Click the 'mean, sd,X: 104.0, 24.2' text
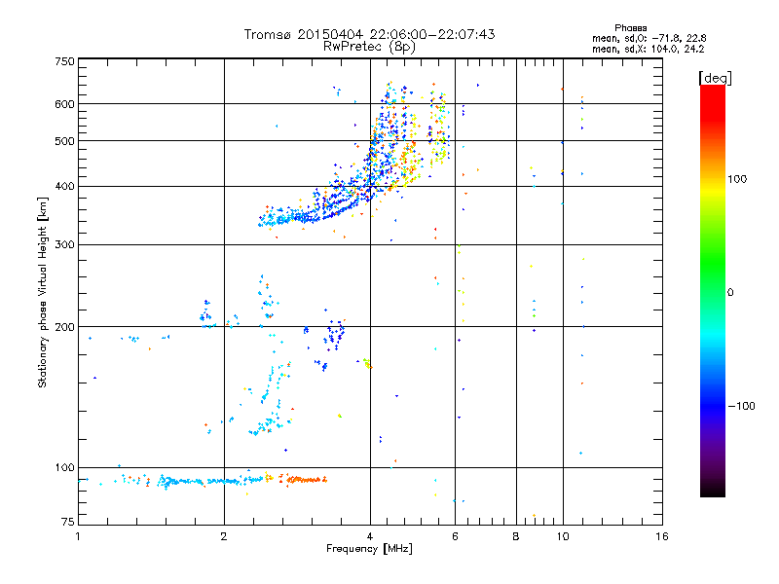Image resolution: width=779 pixels, height=584 pixels. click(648, 49)
